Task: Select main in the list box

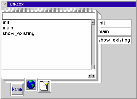Action: (8, 28)
